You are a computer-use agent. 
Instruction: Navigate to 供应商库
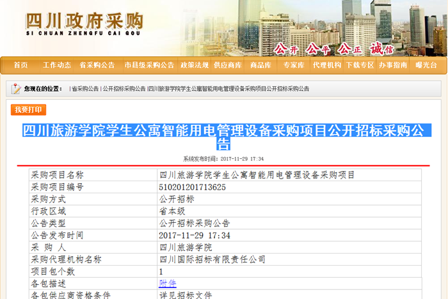[228, 65]
